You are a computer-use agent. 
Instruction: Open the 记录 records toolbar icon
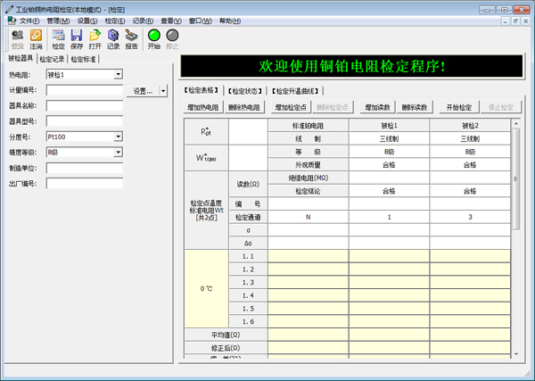coord(113,39)
